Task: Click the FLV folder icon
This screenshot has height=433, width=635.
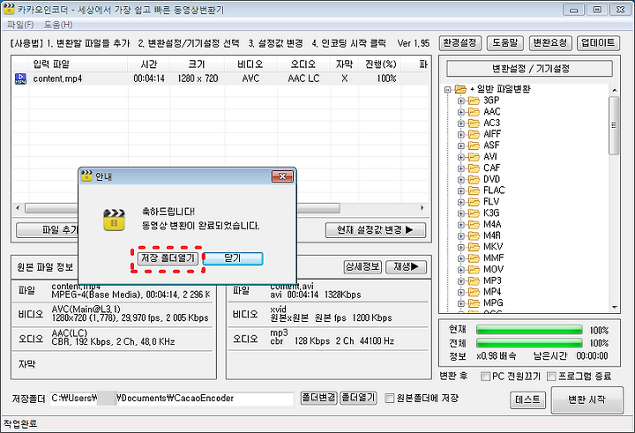Action: pyautogui.click(x=474, y=202)
